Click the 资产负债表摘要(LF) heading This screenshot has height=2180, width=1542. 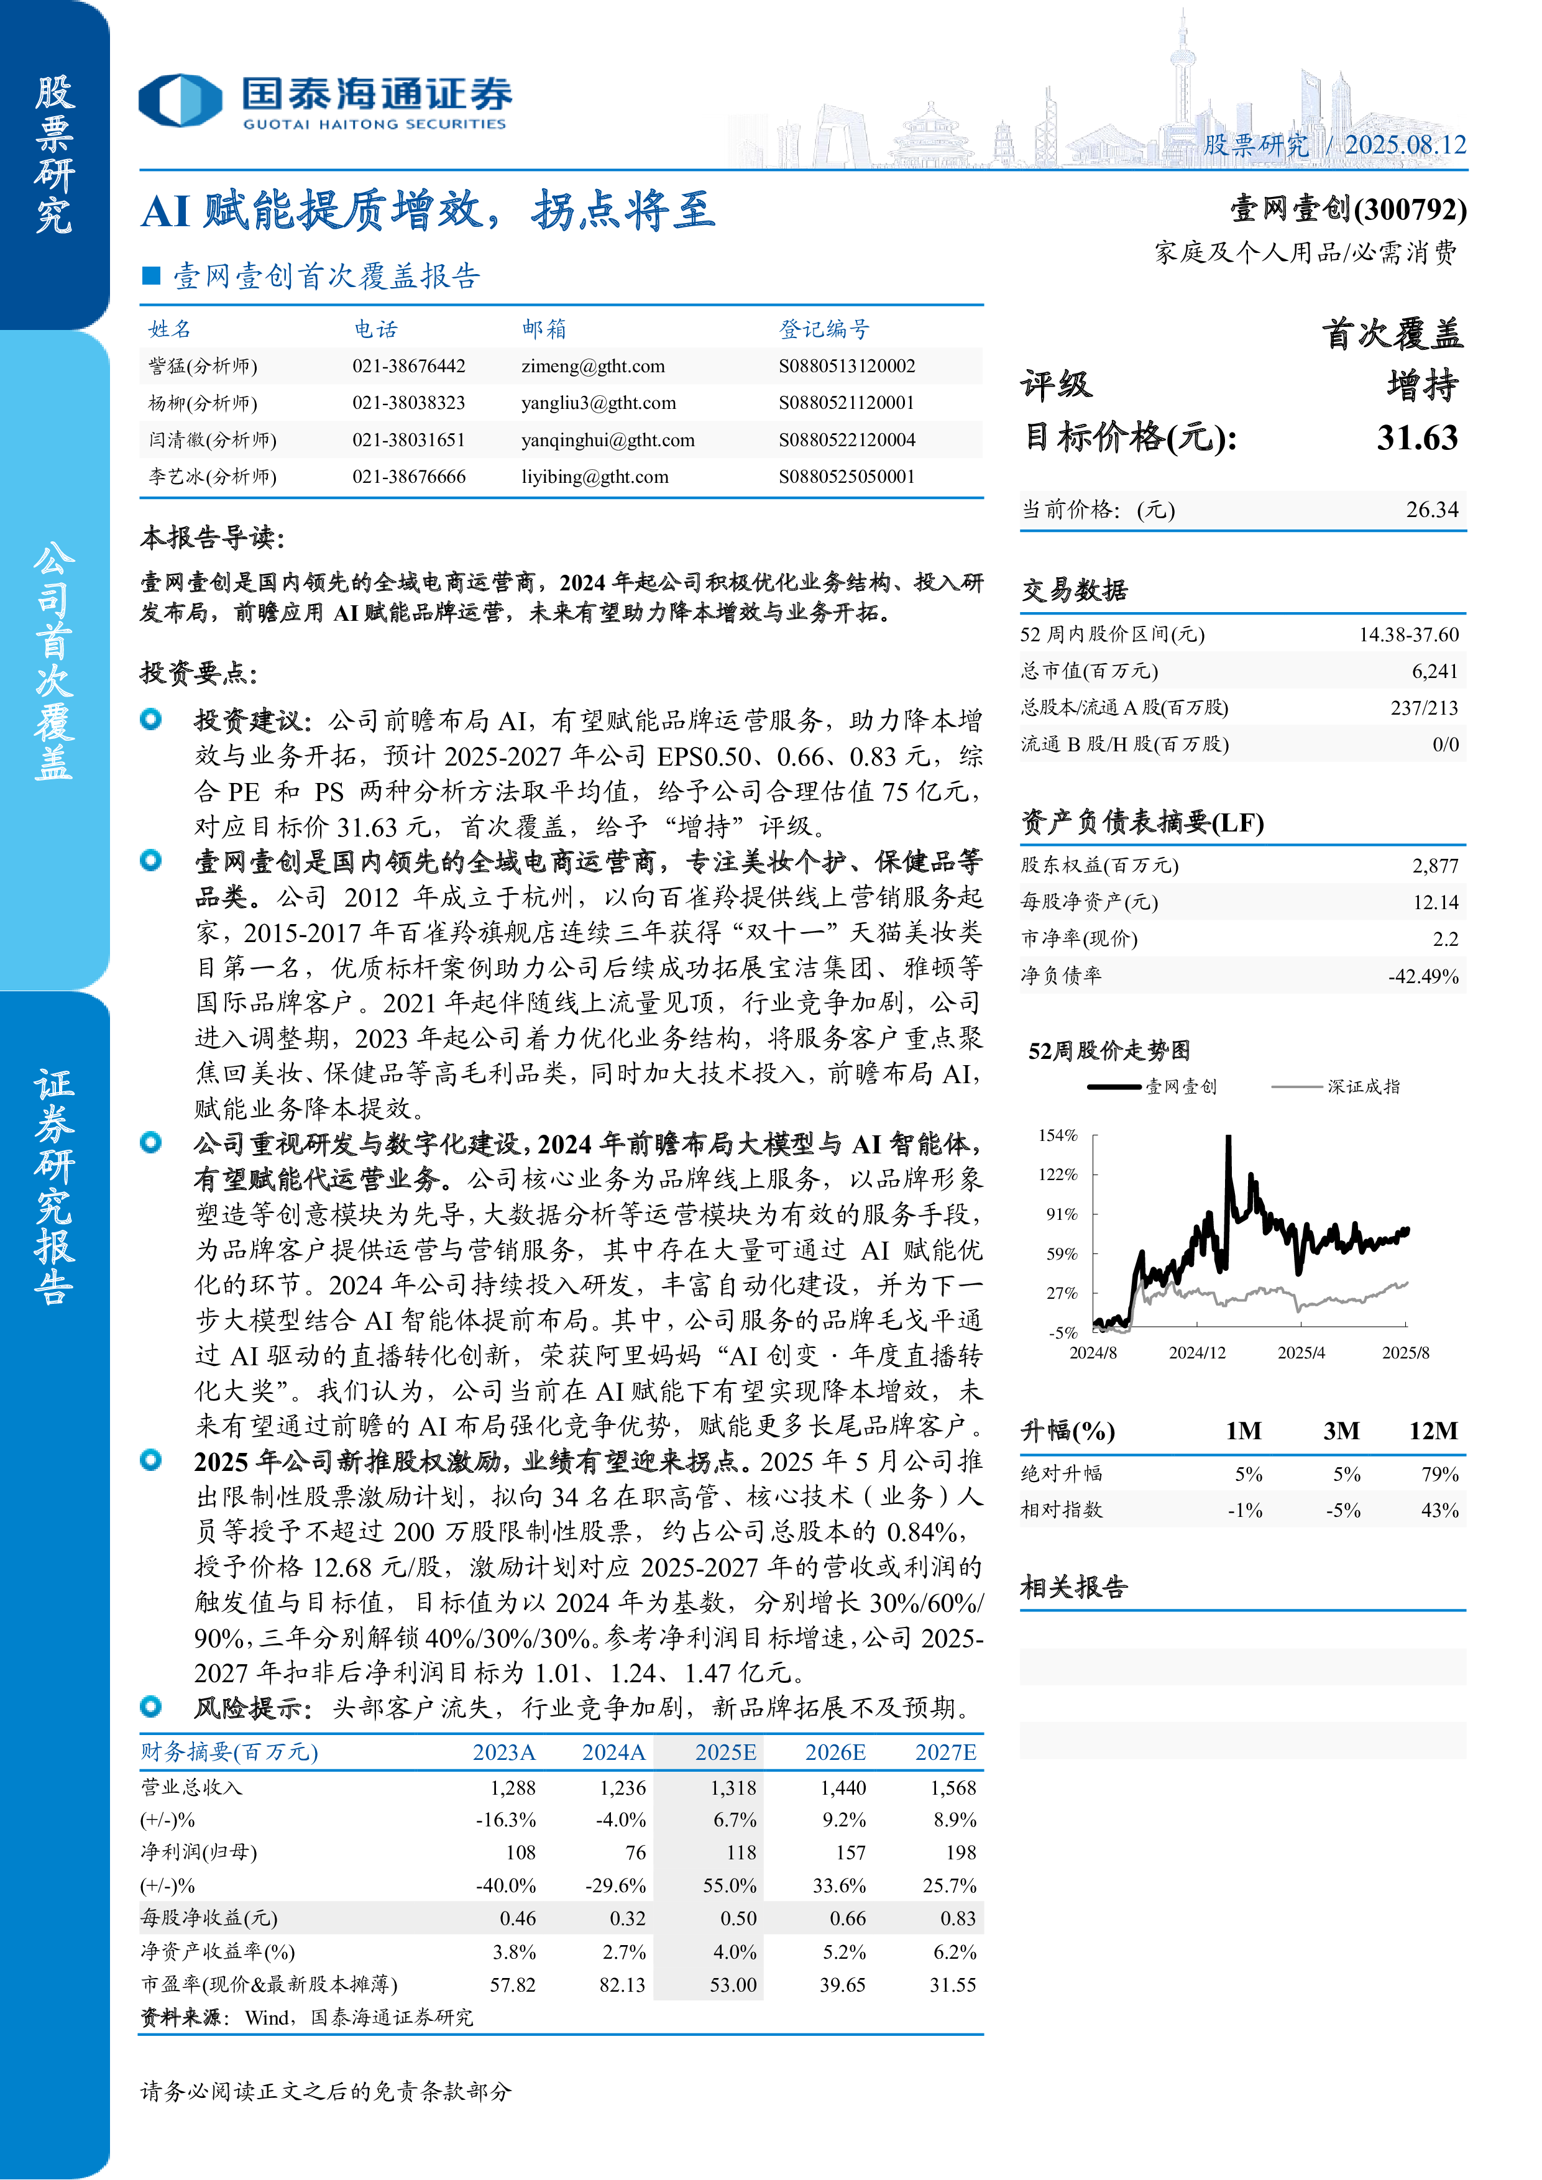(x=1142, y=822)
